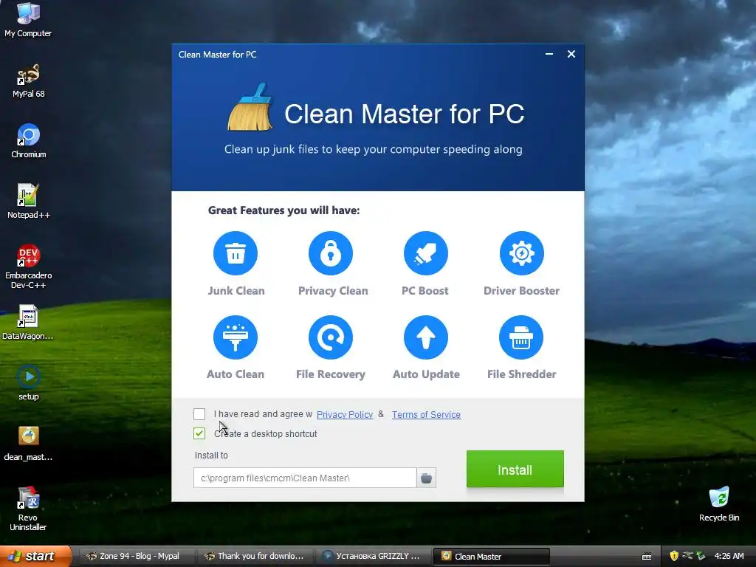
Task: Click the Auto Update arrow icon
Action: 426,337
